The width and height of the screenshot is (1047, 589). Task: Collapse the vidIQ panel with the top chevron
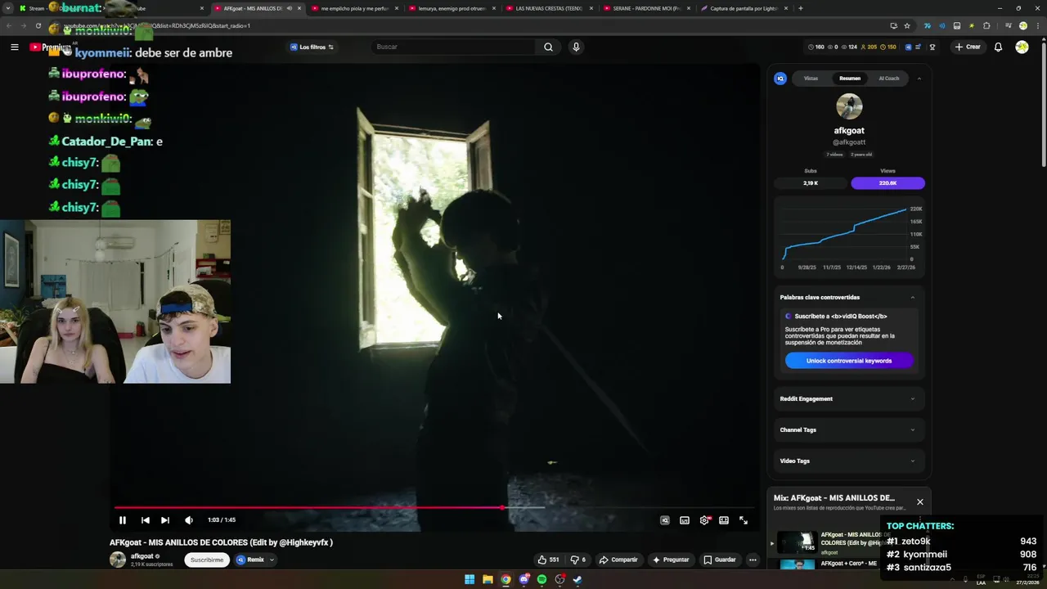[919, 79]
